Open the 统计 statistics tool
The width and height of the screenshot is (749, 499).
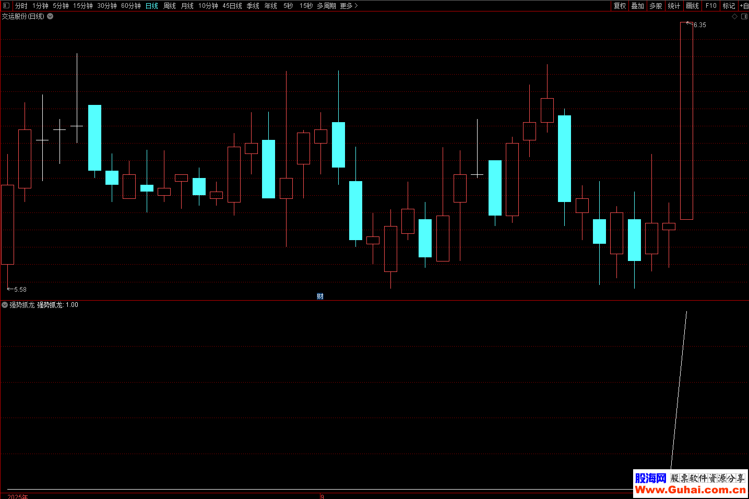[674, 6]
